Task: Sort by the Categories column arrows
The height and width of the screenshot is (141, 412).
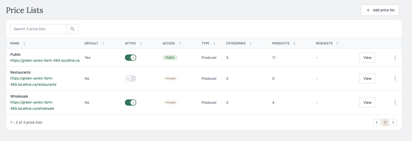Action: 251,43
